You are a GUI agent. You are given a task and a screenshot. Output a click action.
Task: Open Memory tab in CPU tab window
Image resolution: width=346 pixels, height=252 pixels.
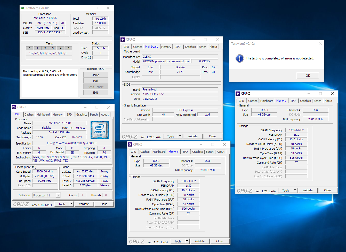click(x=58, y=114)
